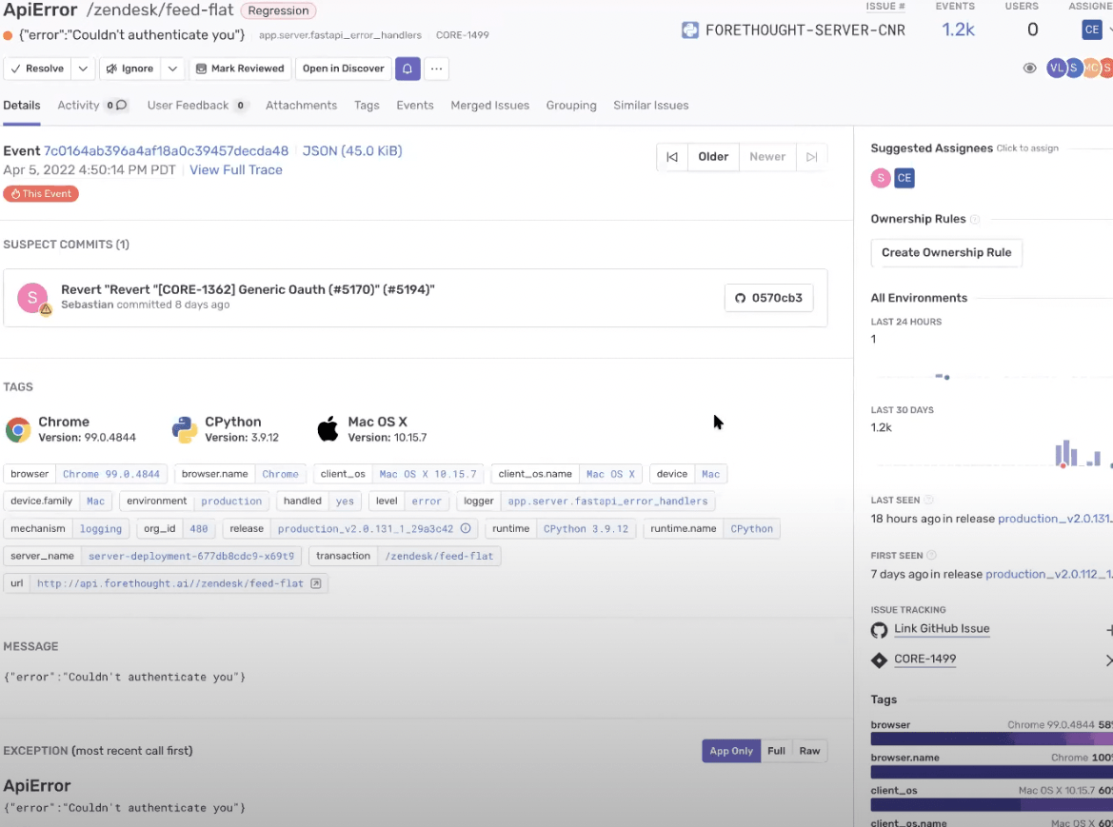Open the Merged Issues tab

pyautogui.click(x=489, y=106)
